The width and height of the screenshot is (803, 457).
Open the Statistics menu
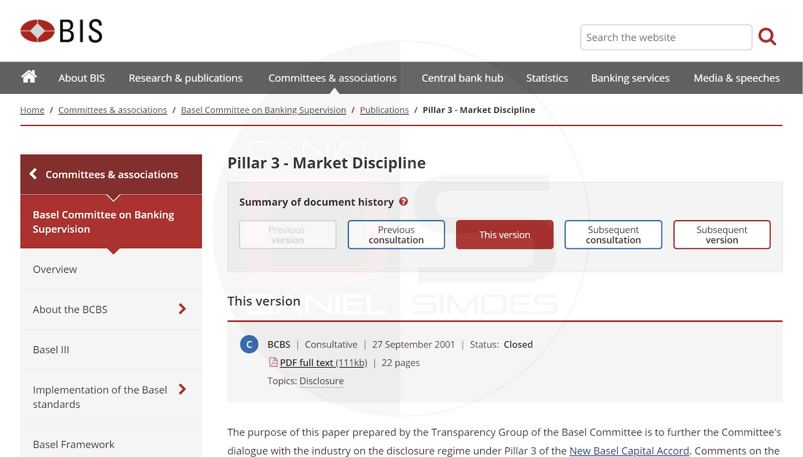pos(547,78)
